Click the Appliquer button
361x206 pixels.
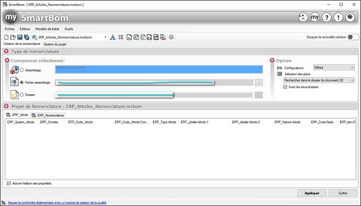(x=312, y=193)
